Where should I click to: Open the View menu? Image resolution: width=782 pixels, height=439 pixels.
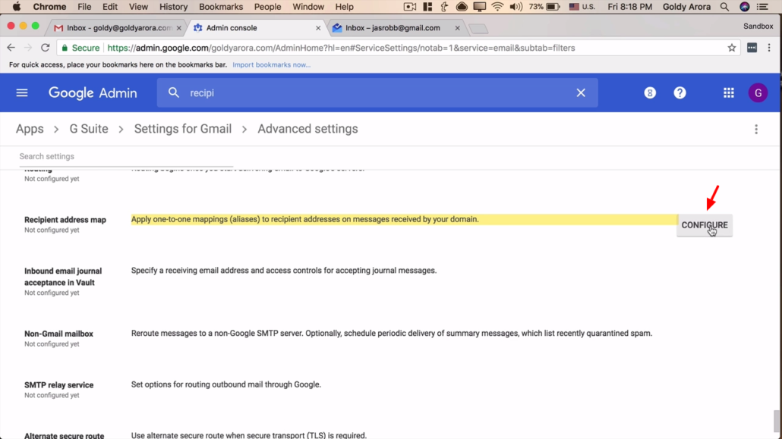click(x=138, y=7)
